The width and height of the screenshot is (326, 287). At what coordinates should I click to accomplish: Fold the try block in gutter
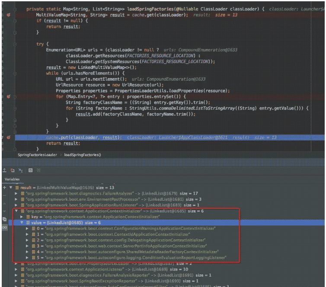(15, 44)
